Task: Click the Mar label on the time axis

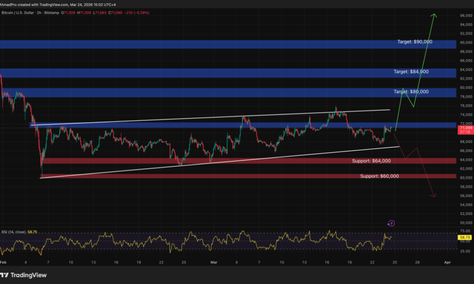Action: click(214, 261)
